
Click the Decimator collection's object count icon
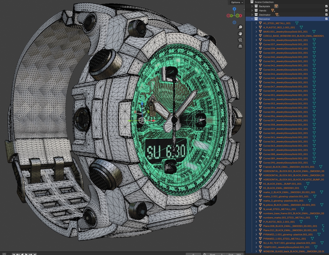tap(277, 15)
